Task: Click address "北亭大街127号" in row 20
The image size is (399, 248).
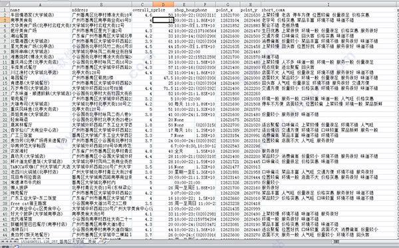Action: pos(102,109)
